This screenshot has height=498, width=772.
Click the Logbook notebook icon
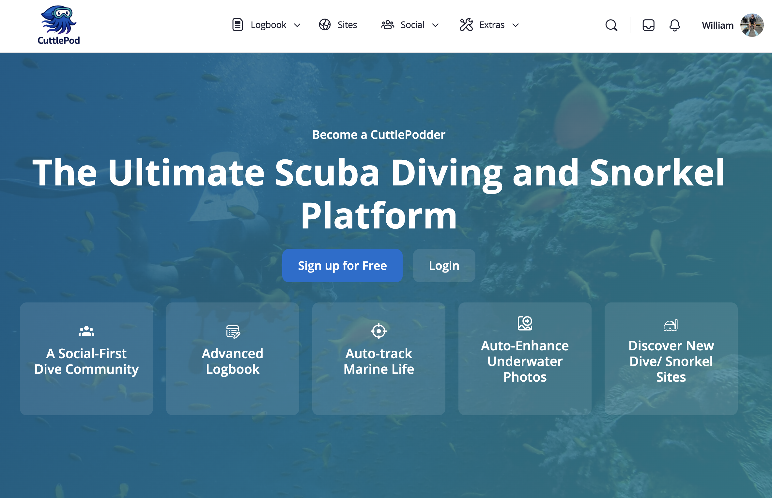238,25
